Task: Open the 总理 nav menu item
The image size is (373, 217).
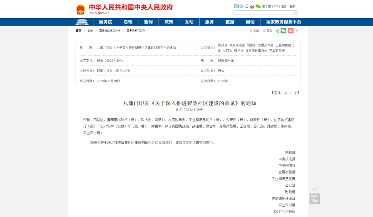Action: [x=128, y=22]
